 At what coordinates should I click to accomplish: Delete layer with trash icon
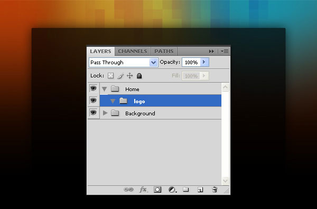tap(215, 190)
